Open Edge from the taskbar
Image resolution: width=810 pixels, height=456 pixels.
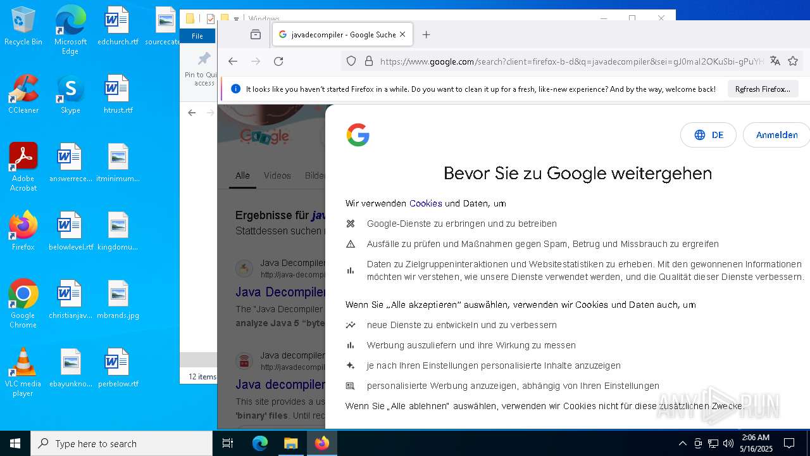[x=260, y=443]
